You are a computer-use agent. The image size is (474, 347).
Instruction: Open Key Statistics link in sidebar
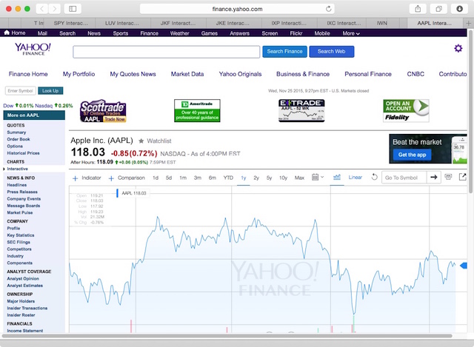coord(21,235)
